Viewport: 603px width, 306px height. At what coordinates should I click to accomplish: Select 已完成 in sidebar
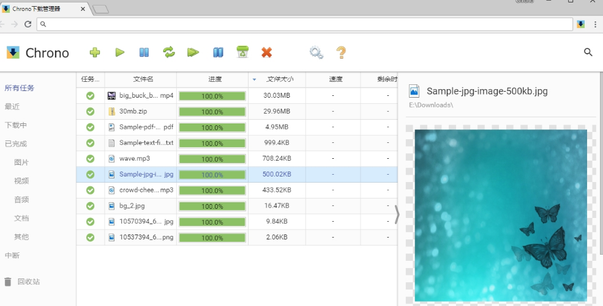[x=16, y=144]
